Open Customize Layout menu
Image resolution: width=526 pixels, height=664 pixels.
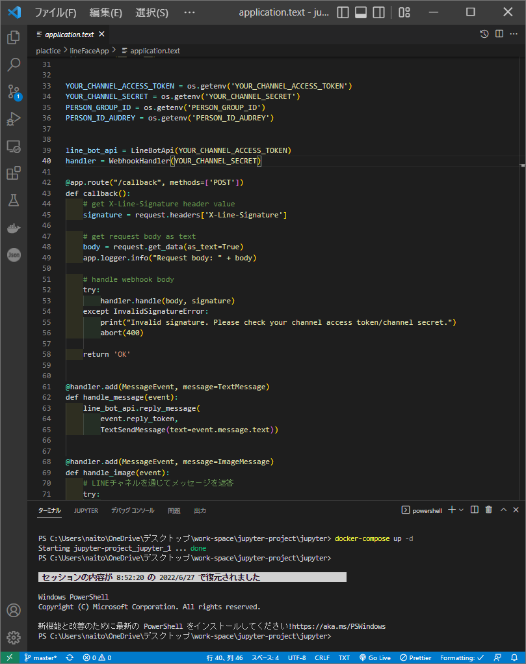[x=404, y=12]
